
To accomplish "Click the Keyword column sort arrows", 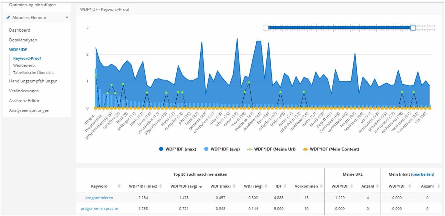I will 119,186.
